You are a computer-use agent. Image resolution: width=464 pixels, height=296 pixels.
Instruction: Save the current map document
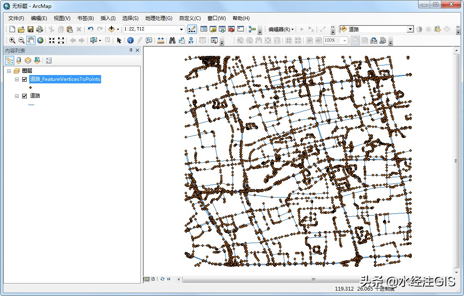[30, 29]
